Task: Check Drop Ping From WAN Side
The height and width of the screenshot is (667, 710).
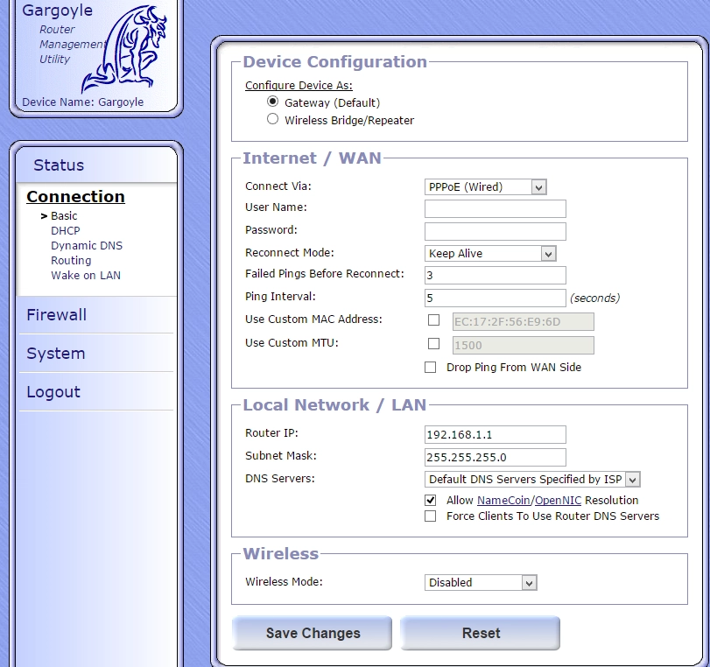Action: point(430,368)
